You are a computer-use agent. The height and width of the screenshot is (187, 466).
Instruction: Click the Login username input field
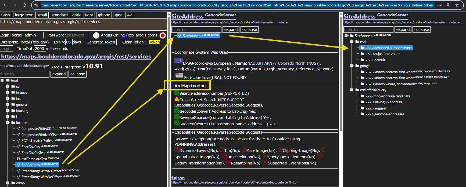[27, 35]
